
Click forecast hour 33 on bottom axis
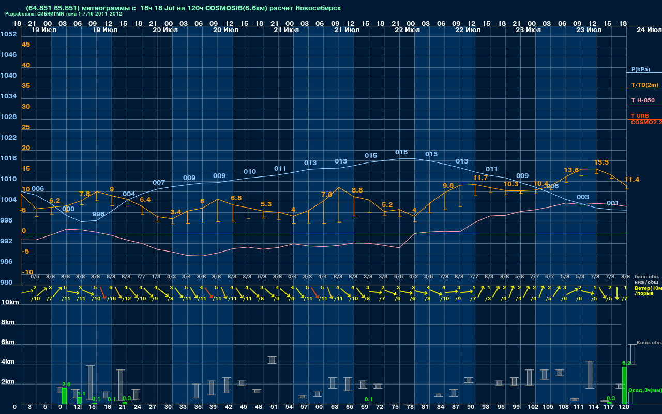183,407
